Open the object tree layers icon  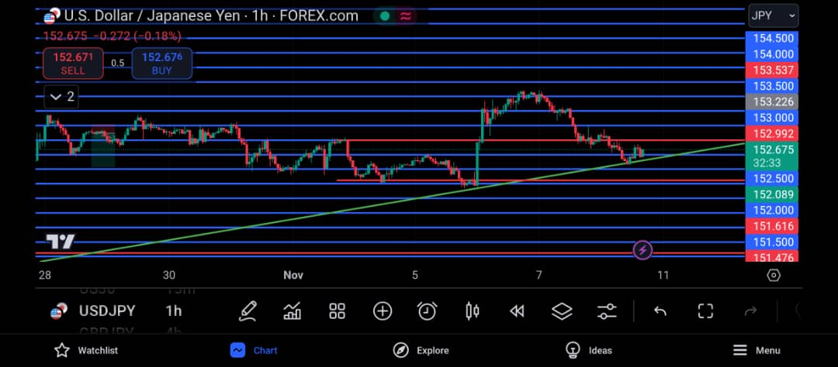point(562,311)
